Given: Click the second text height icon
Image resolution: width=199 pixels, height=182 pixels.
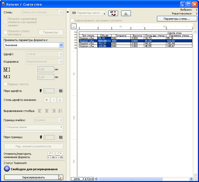Looking at the screenshot, I should [x=7, y=77].
